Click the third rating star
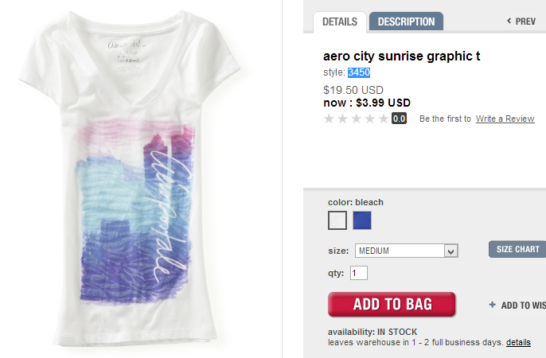 [x=357, y=119]
